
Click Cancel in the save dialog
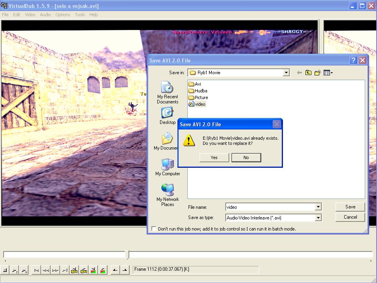350,217
